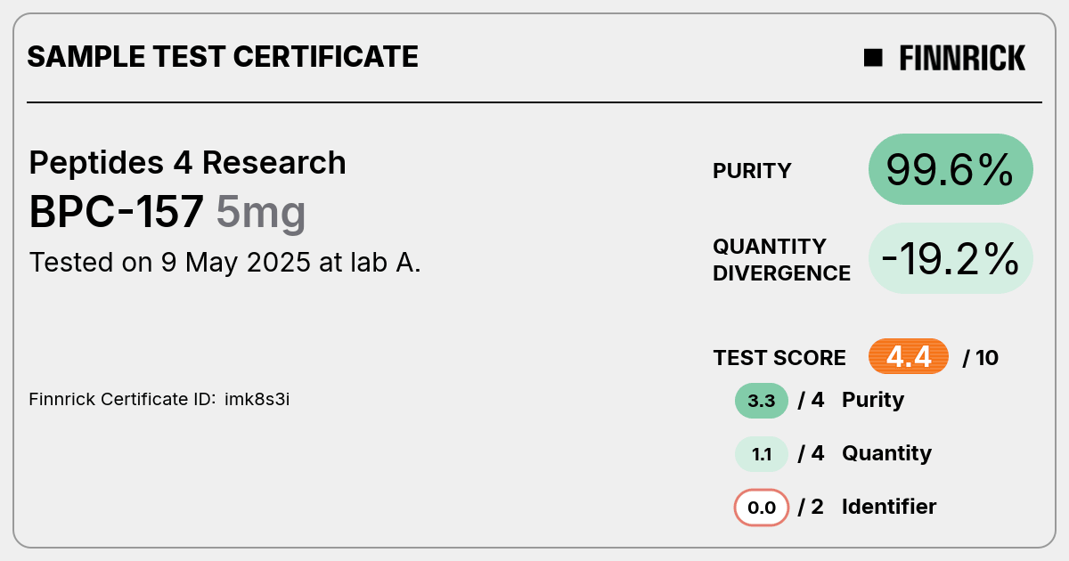Click the -19.2% quantity divergence badge

[951, 258]
